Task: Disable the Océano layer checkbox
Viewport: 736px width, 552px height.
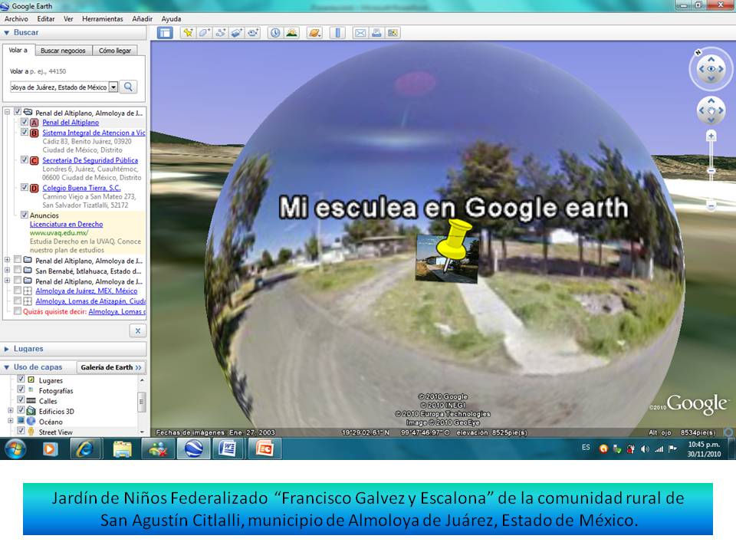Action: click(21, 422)
